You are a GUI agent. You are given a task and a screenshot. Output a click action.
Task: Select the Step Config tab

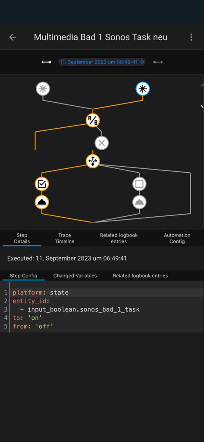click(23, 276)
